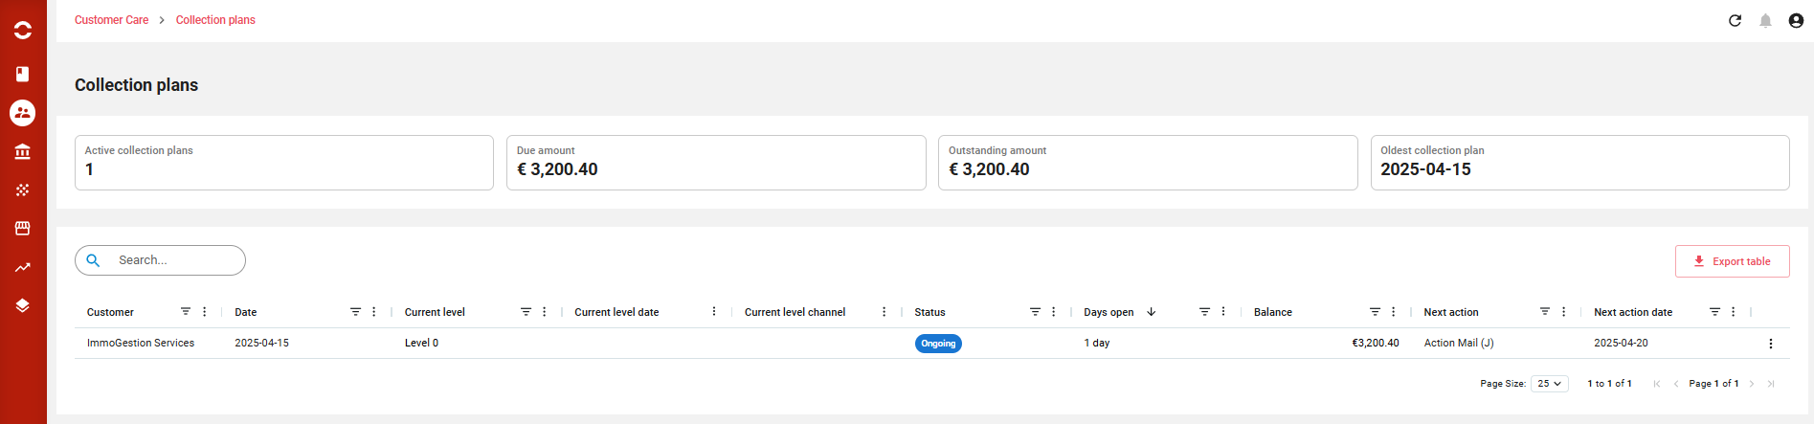Viewport: 1814px width, 424px height.
Task: Click the Collection plans breadcrumb link
Action: [215, 20]
